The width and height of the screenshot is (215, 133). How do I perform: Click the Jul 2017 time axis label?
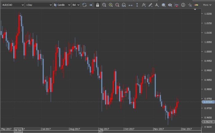46,129
